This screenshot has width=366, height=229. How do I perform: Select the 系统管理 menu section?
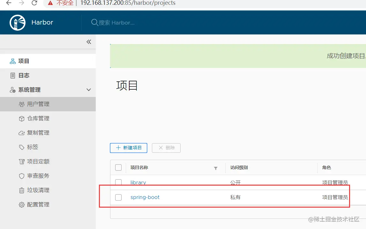pyautogui.click(x=48, y=90)
